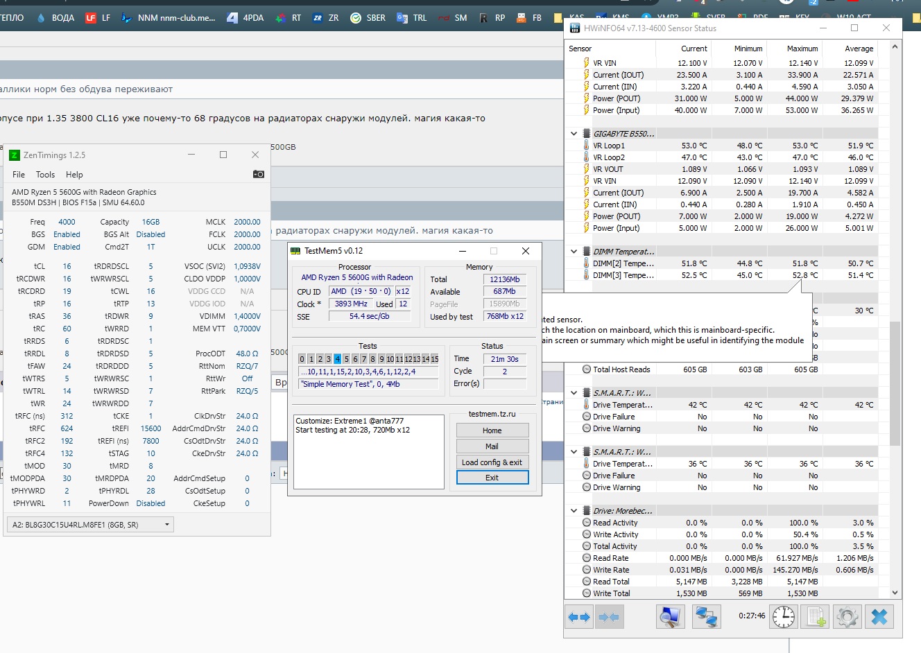Reset the HWiNFO timer with the clock icon

784,617
